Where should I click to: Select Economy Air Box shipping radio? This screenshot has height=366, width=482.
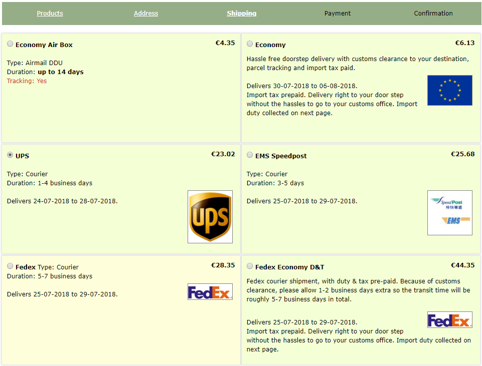coord(10,44)
